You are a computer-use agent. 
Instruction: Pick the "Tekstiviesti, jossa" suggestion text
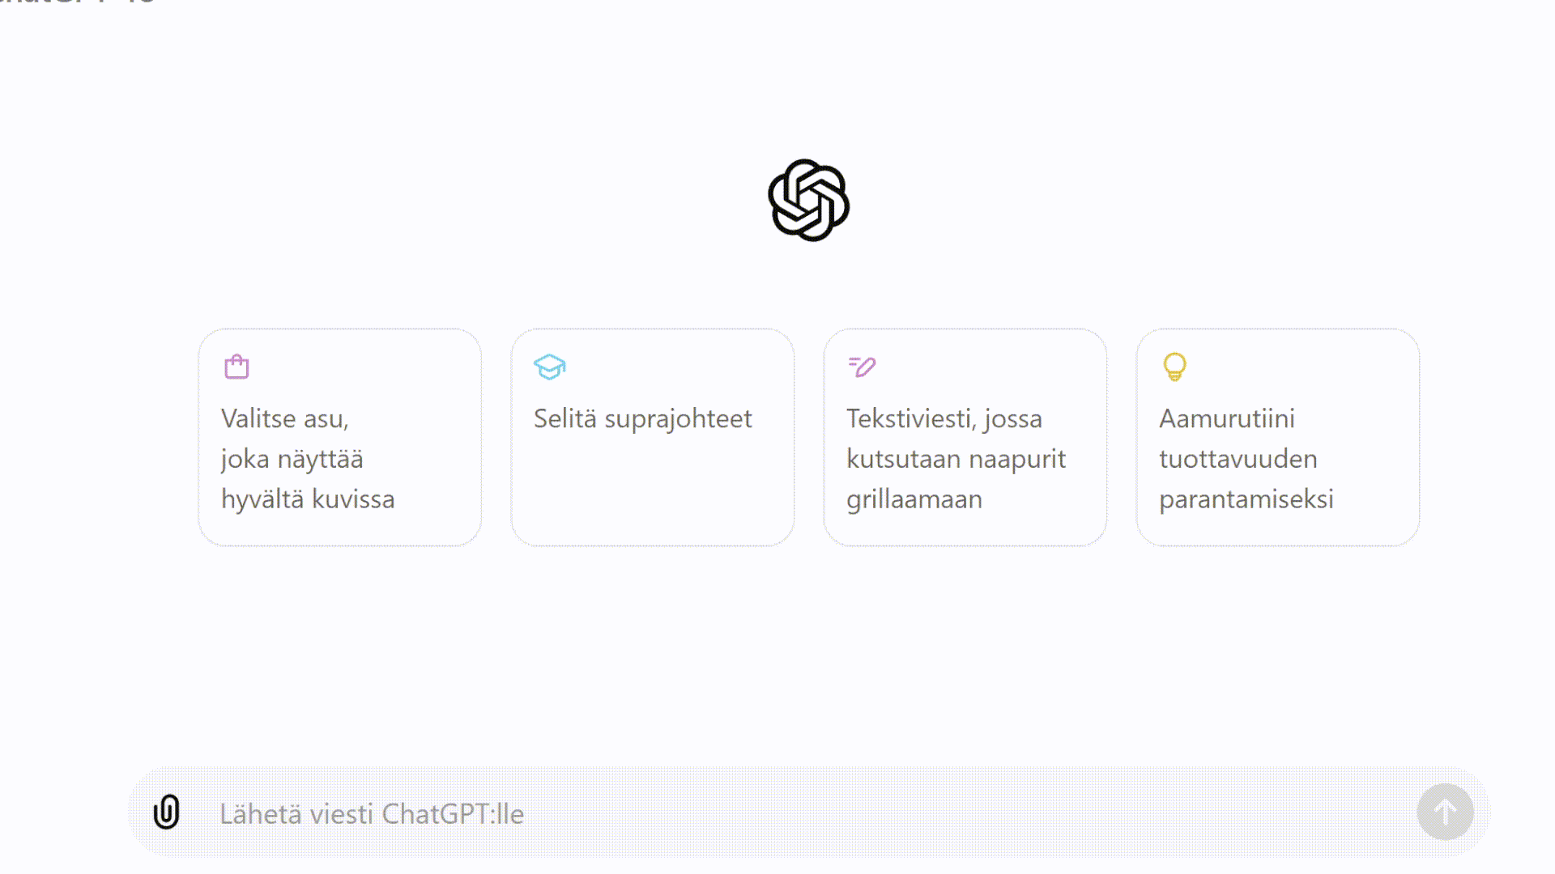point(944,418)
